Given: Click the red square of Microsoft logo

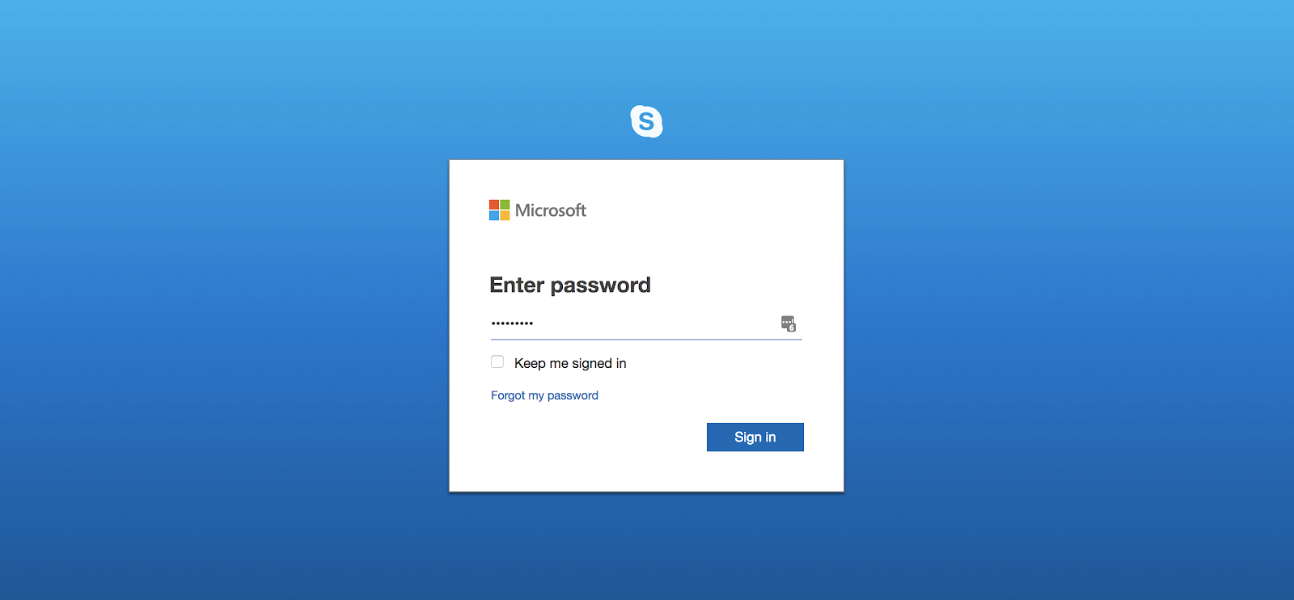Looking at the screenshot, I should [x=494, y=205].
